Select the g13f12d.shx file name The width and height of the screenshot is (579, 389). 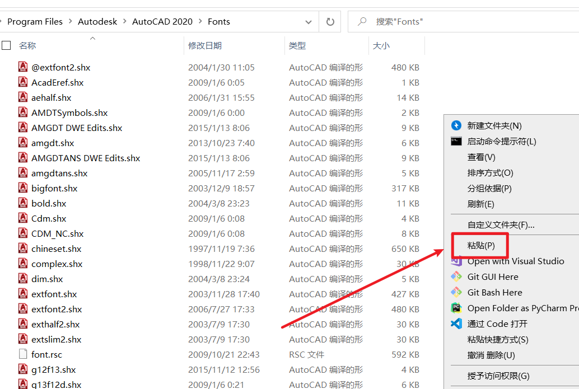coord(56,385)
